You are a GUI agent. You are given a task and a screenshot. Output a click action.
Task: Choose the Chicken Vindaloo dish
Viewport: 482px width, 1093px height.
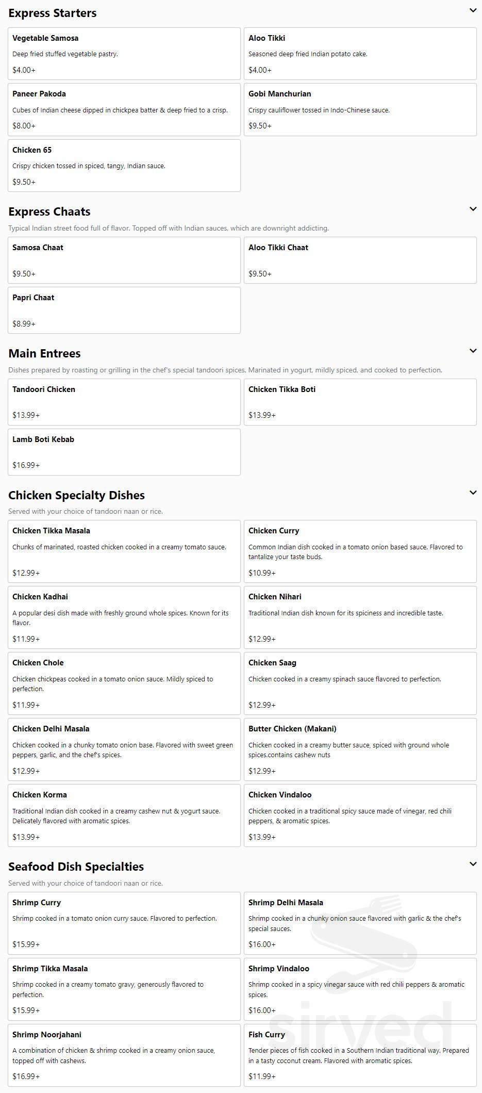coord(360,815)
